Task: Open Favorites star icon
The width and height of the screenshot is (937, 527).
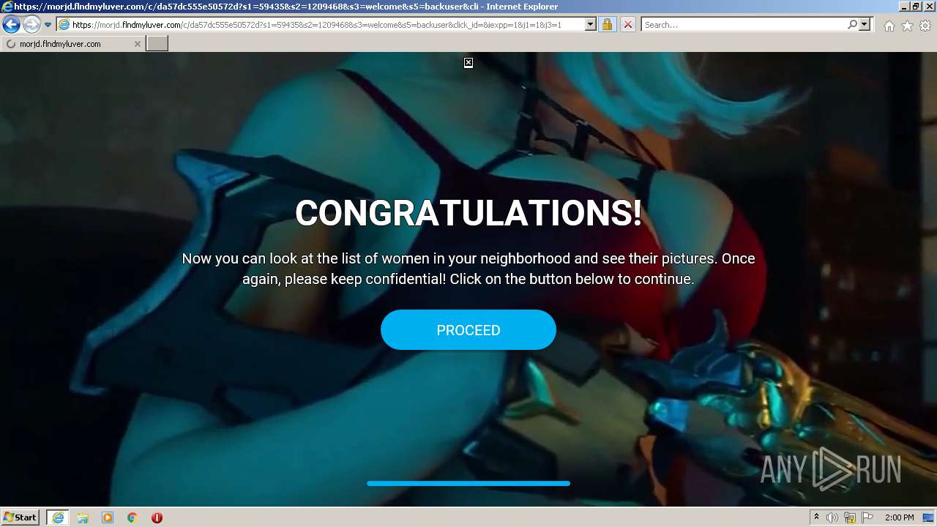Action: [x=907, y=26]
